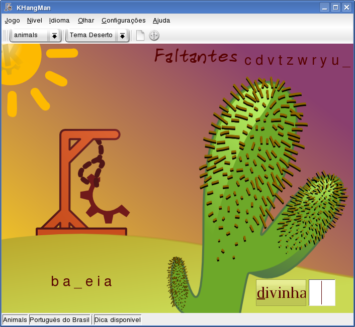Screen dimensions: 355x327
Task: Open the Nível menu
Action: tap(34, 21)
